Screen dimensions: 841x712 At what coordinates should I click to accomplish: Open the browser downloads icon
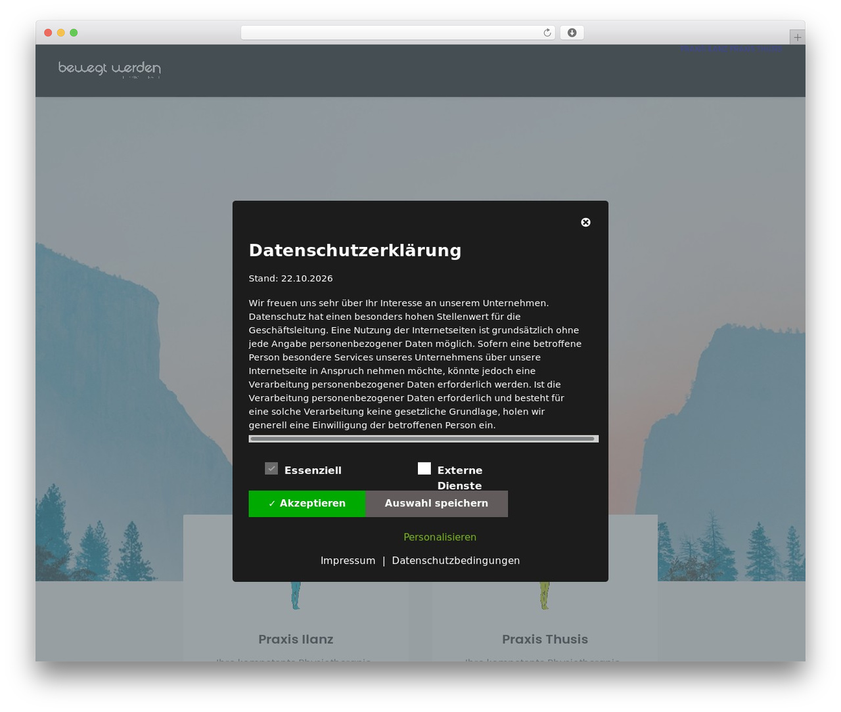(x=572, y=33)
